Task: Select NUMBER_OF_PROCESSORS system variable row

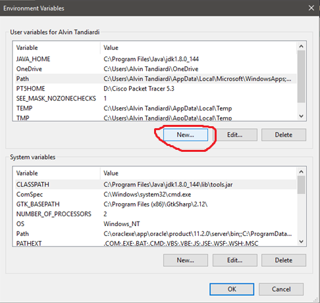Action: [156, 214]
